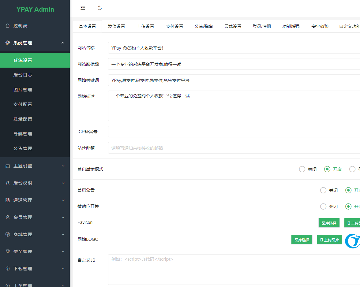Click the refresh page icon

(99, 8)
